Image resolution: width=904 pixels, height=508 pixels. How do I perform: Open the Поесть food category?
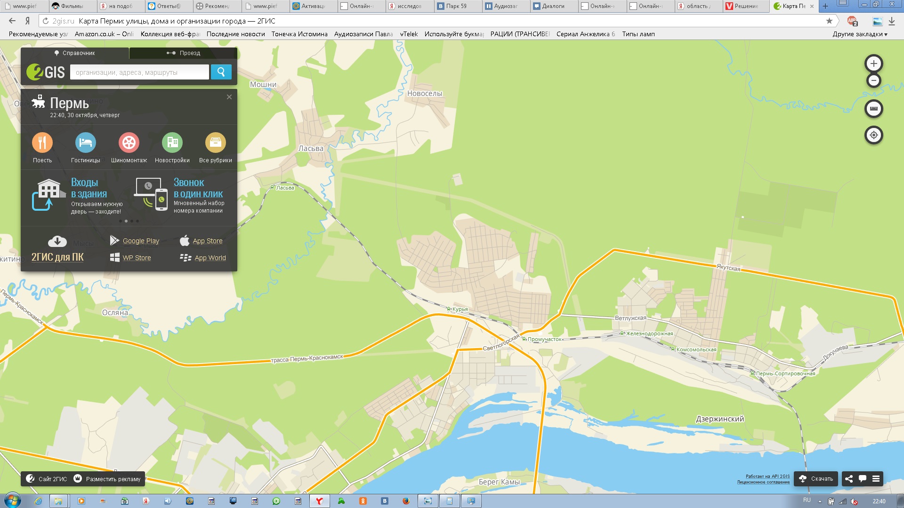click(42, 143)
